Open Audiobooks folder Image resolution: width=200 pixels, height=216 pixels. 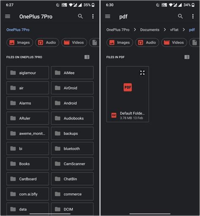point(72,118)
